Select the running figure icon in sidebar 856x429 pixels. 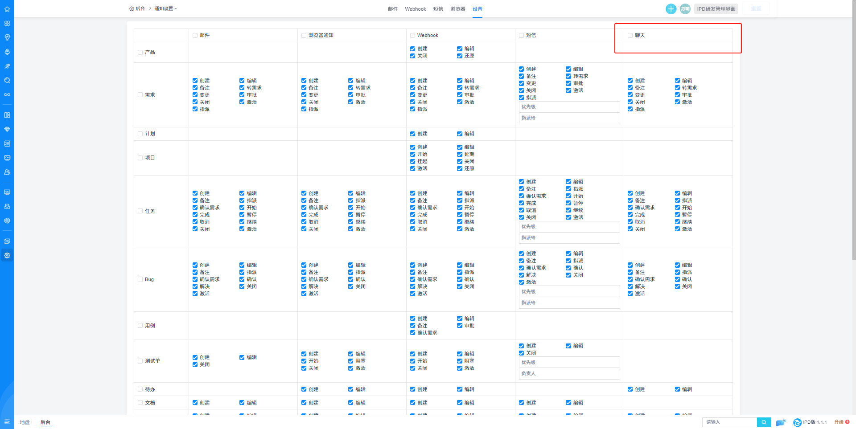point(7,66)
